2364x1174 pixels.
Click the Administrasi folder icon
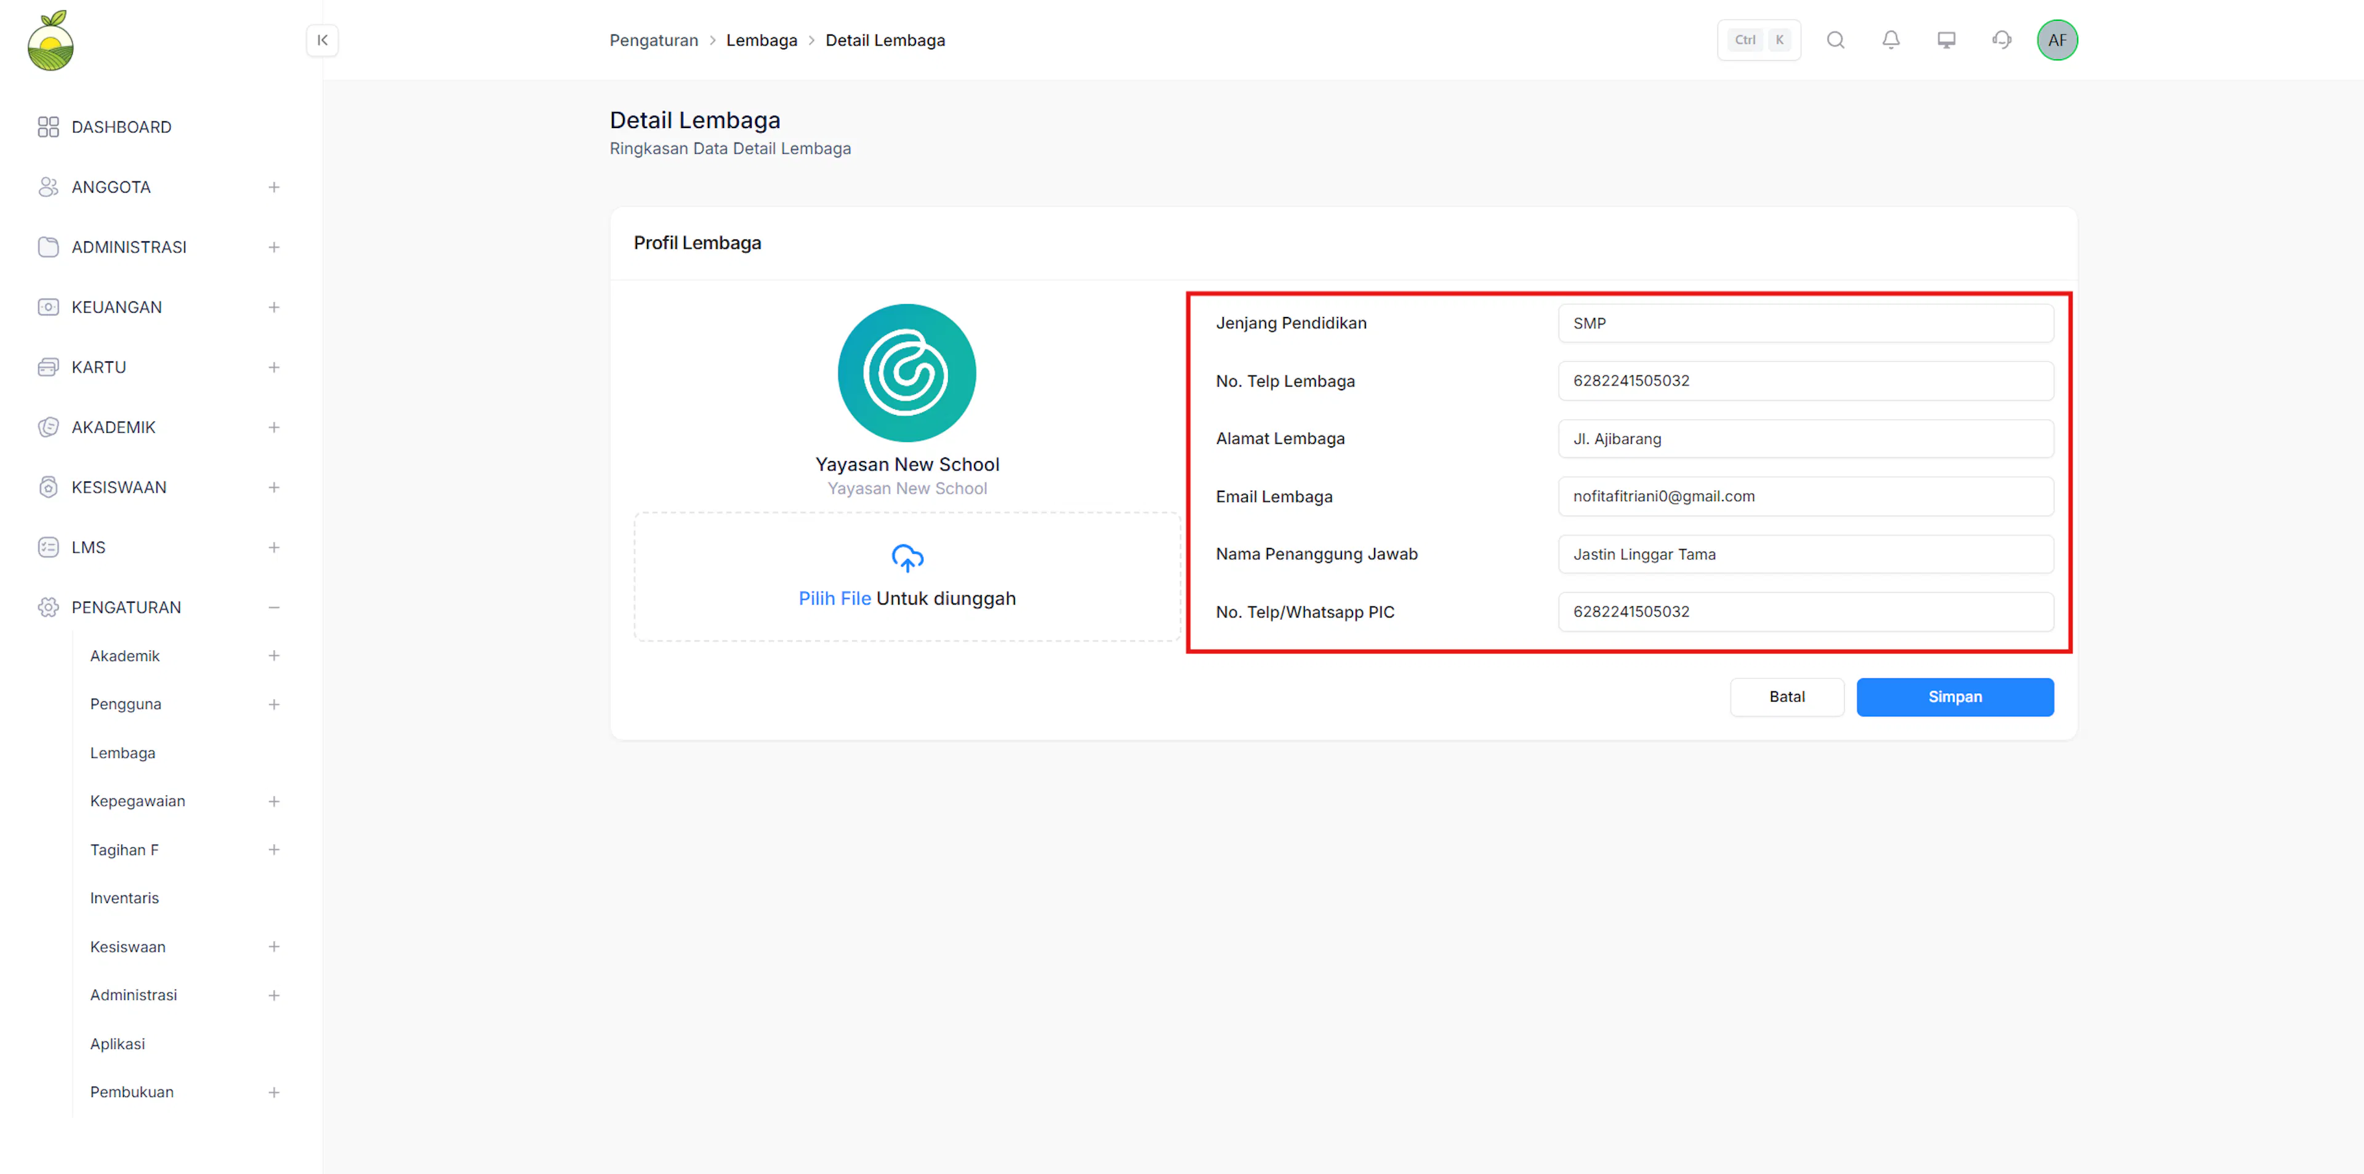49,247
